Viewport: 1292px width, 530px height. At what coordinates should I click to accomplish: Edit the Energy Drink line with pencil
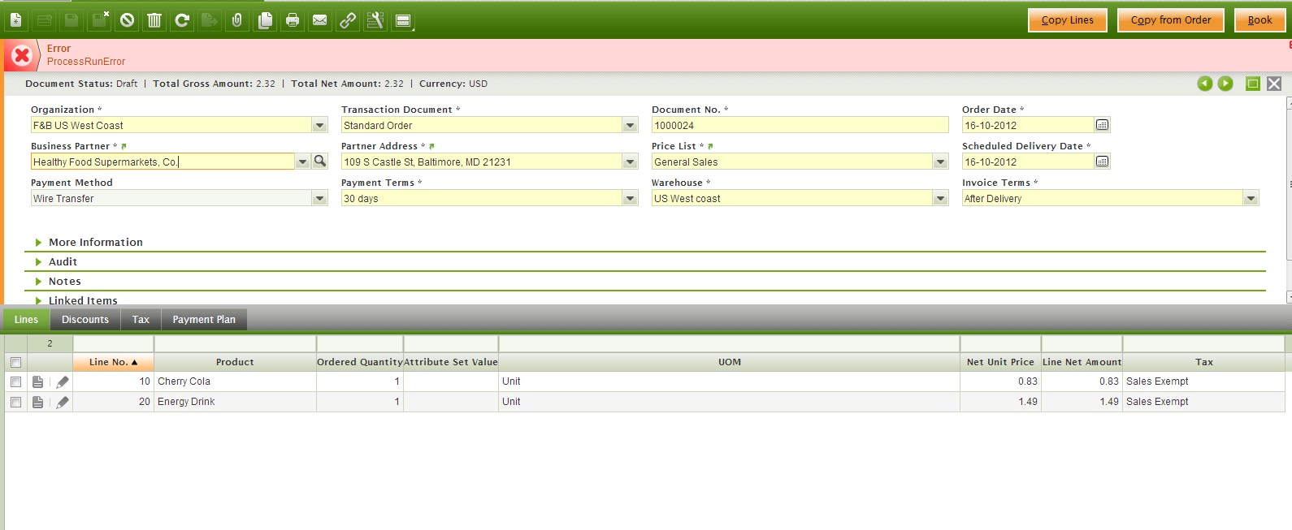click(x=63, y=402)
